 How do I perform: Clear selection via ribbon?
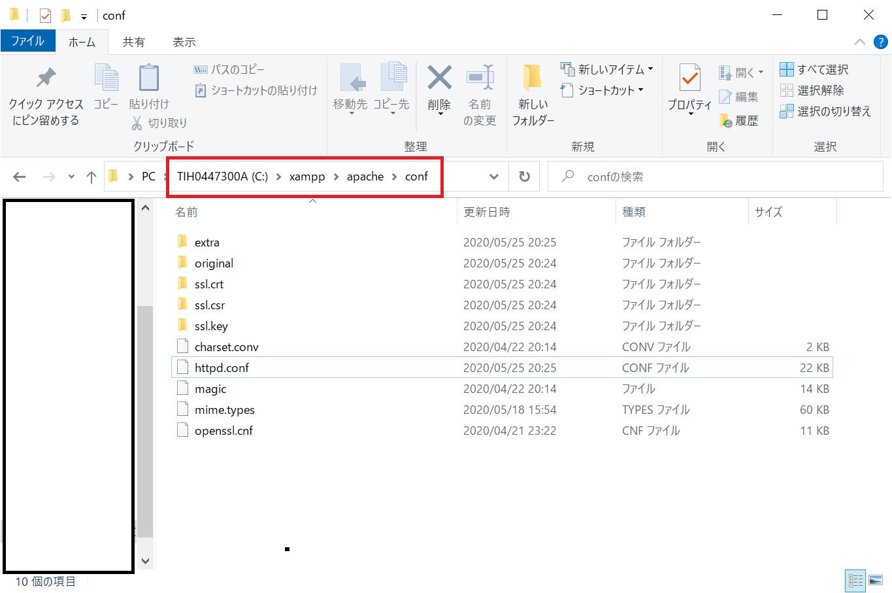[812, 90]
